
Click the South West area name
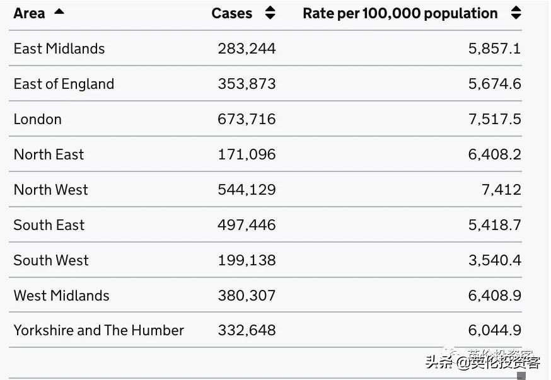[x=51, y=260]
